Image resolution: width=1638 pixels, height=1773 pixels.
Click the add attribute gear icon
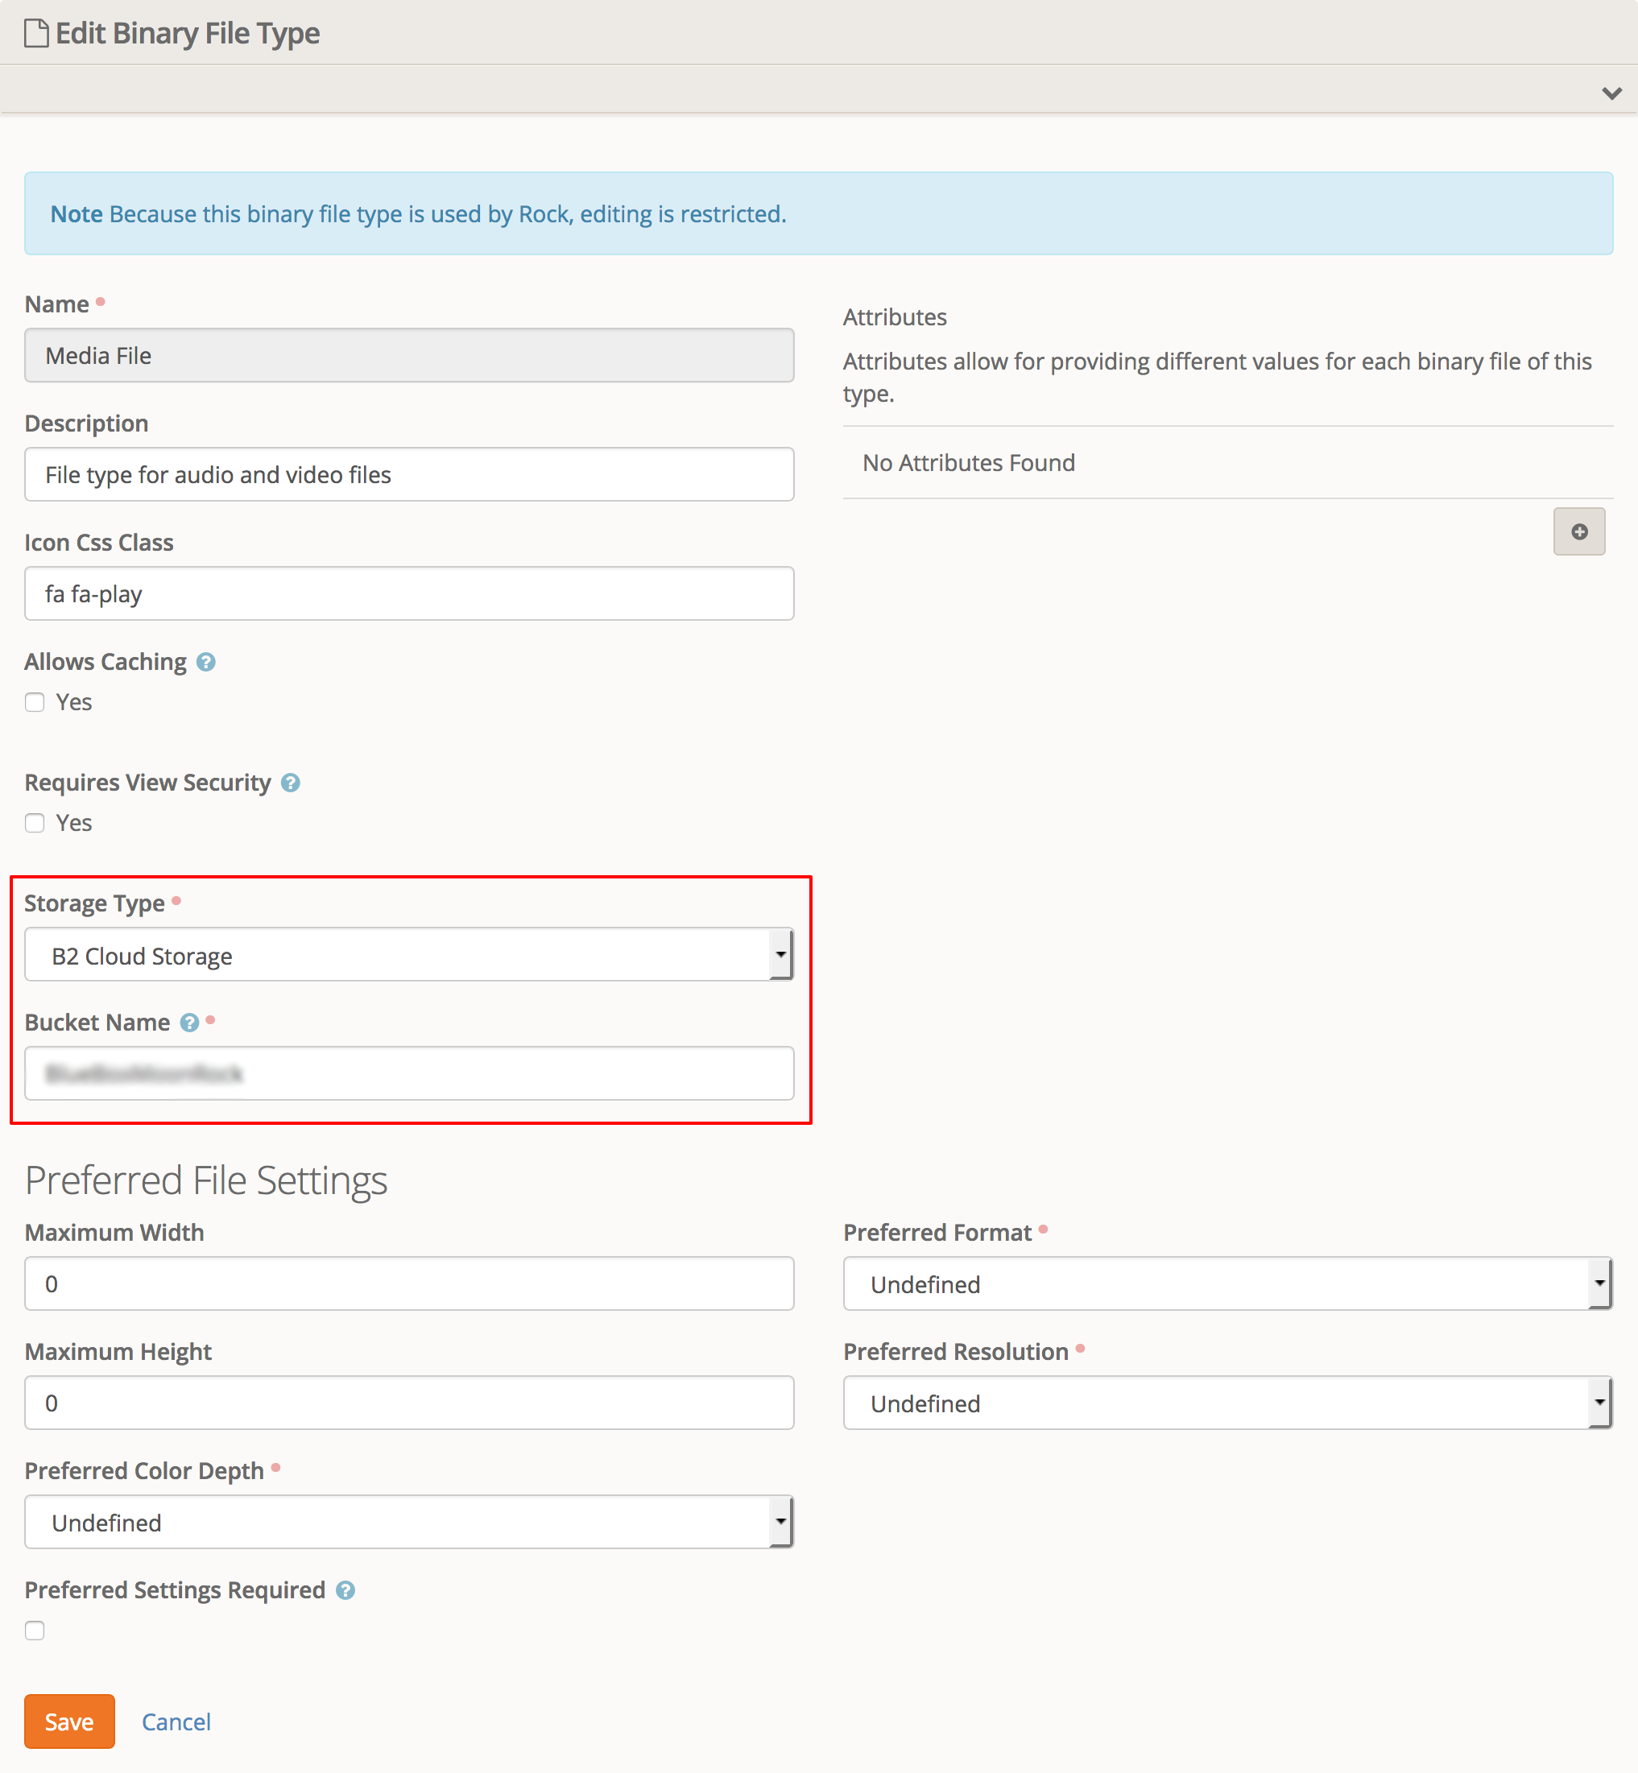(1581, 531)
